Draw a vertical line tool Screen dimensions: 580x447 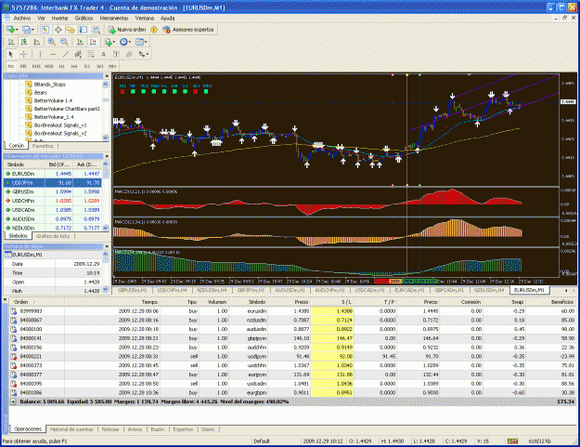point(40,54)
